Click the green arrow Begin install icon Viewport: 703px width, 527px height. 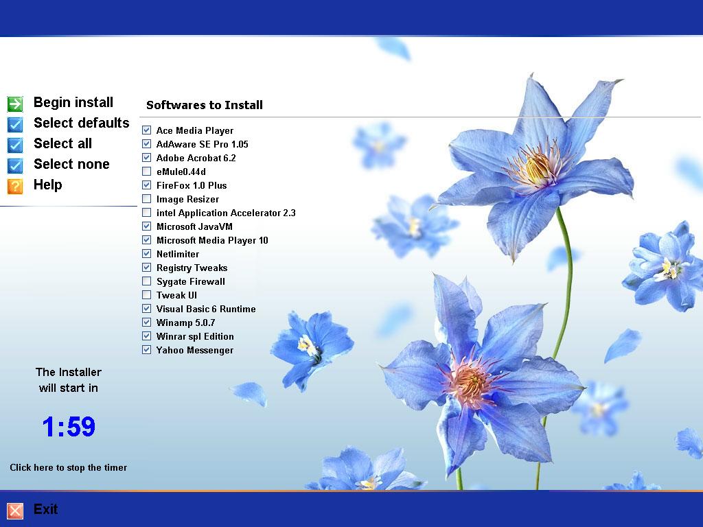point(15,104)
